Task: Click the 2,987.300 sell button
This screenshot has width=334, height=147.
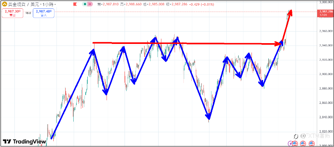Action: (12, 13)
